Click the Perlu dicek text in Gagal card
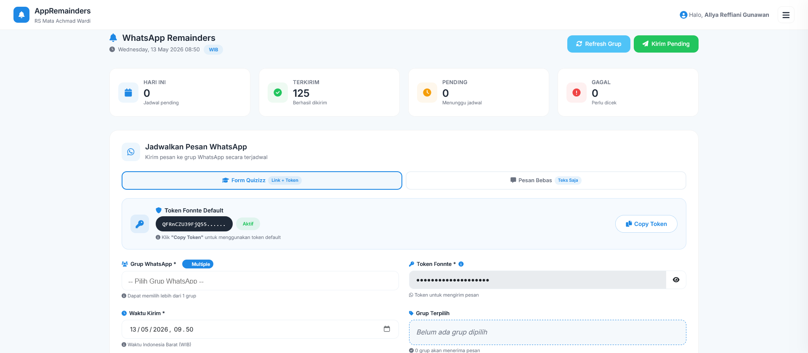The image size is (808, 353). pyautogui.click(x=604, y=103)
